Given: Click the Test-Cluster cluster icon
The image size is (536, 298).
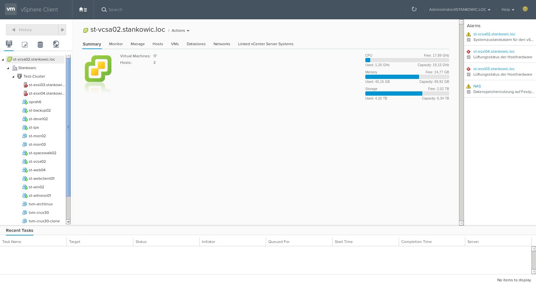Looking at the screenshot, I should (x=20, y=76).
